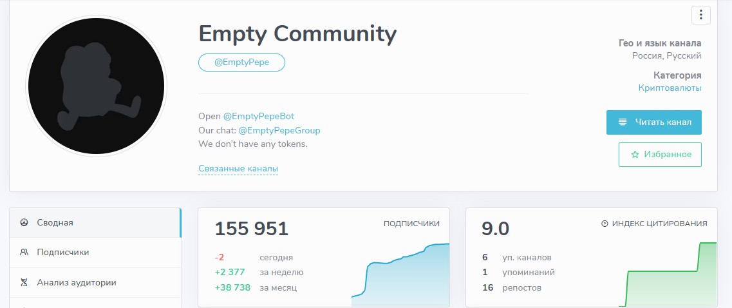Open the Empty Community channel avatar

click(96, 86)
